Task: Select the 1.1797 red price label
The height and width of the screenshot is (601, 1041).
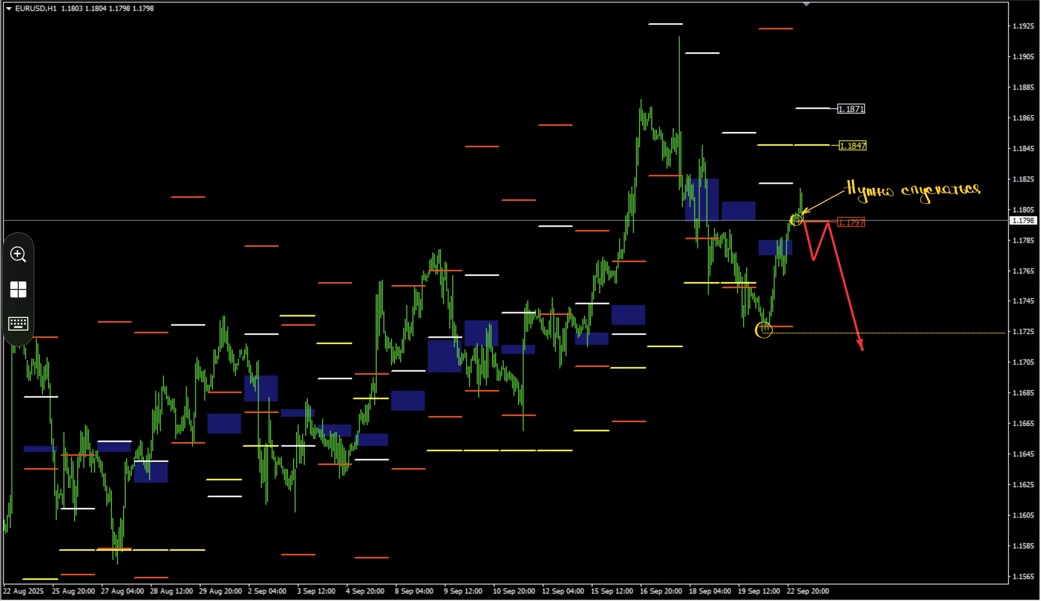Action: (x=850, y=222)
